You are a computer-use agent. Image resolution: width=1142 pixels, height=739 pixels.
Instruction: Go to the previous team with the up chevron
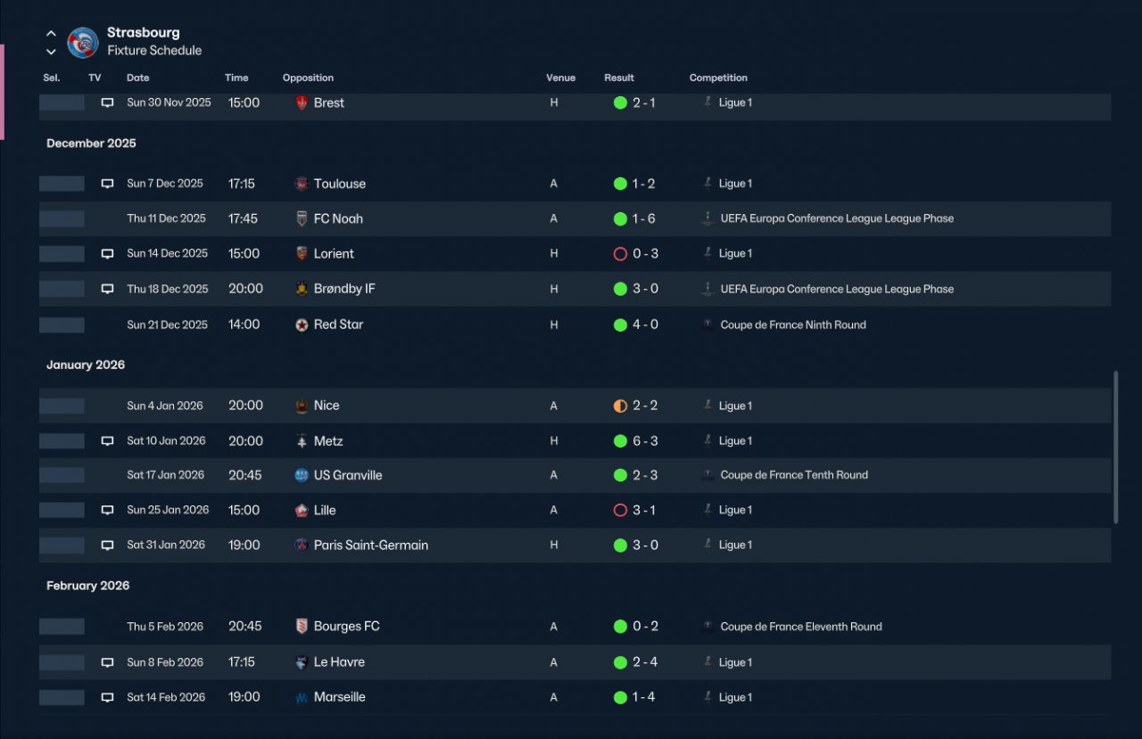click(51, 34)
